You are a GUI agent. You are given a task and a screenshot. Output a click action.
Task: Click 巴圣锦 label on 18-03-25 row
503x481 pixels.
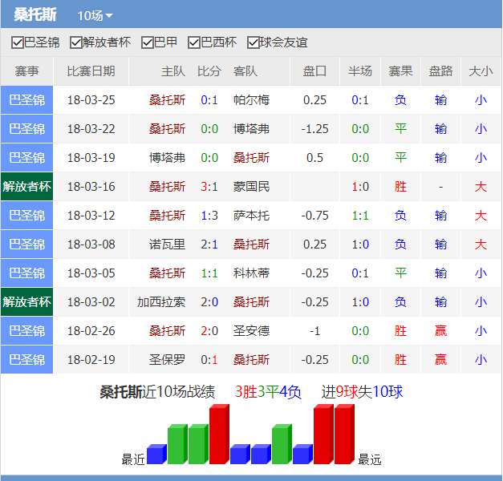point(26,100)
